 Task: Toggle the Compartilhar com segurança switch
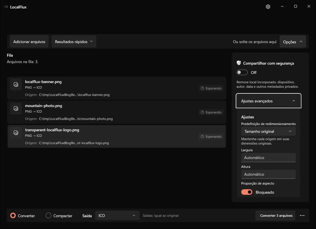(x=242, y=72)
